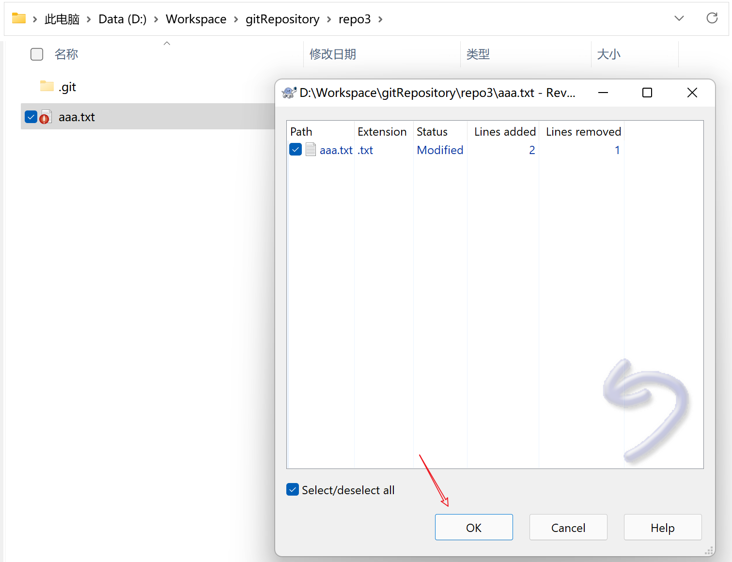Image resolution: width=732 pixels, height=562 pixels.
Task: Maximize the Revert dialog window
Action: point(647,93)
